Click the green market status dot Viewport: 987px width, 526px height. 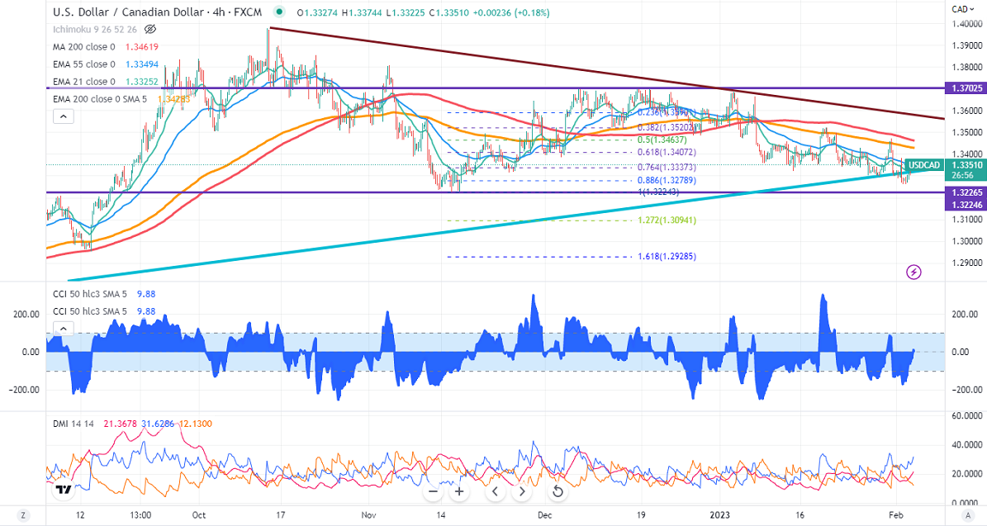[280, 12]
